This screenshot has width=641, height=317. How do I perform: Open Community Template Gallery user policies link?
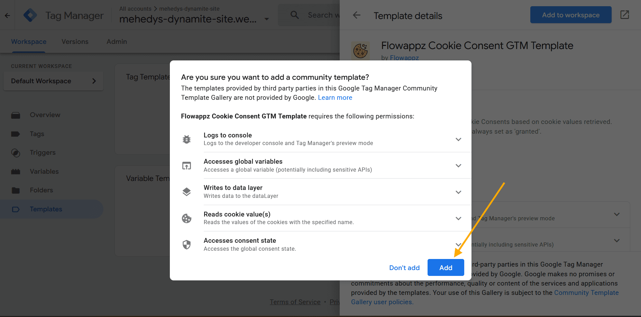(485, 297)
